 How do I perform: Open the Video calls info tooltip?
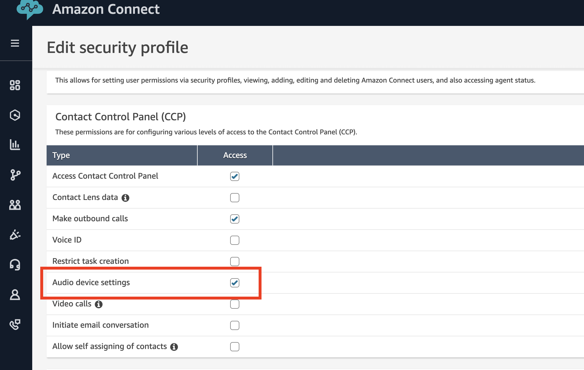pyautogui.click(x=98, y=304)
